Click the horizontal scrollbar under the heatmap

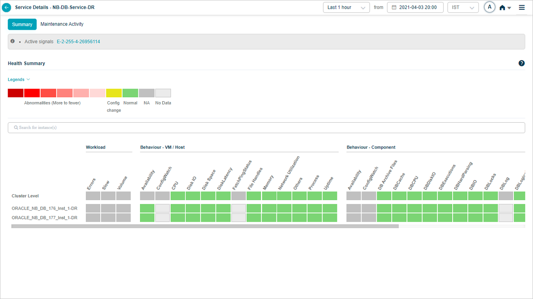(x=205, y=226)
